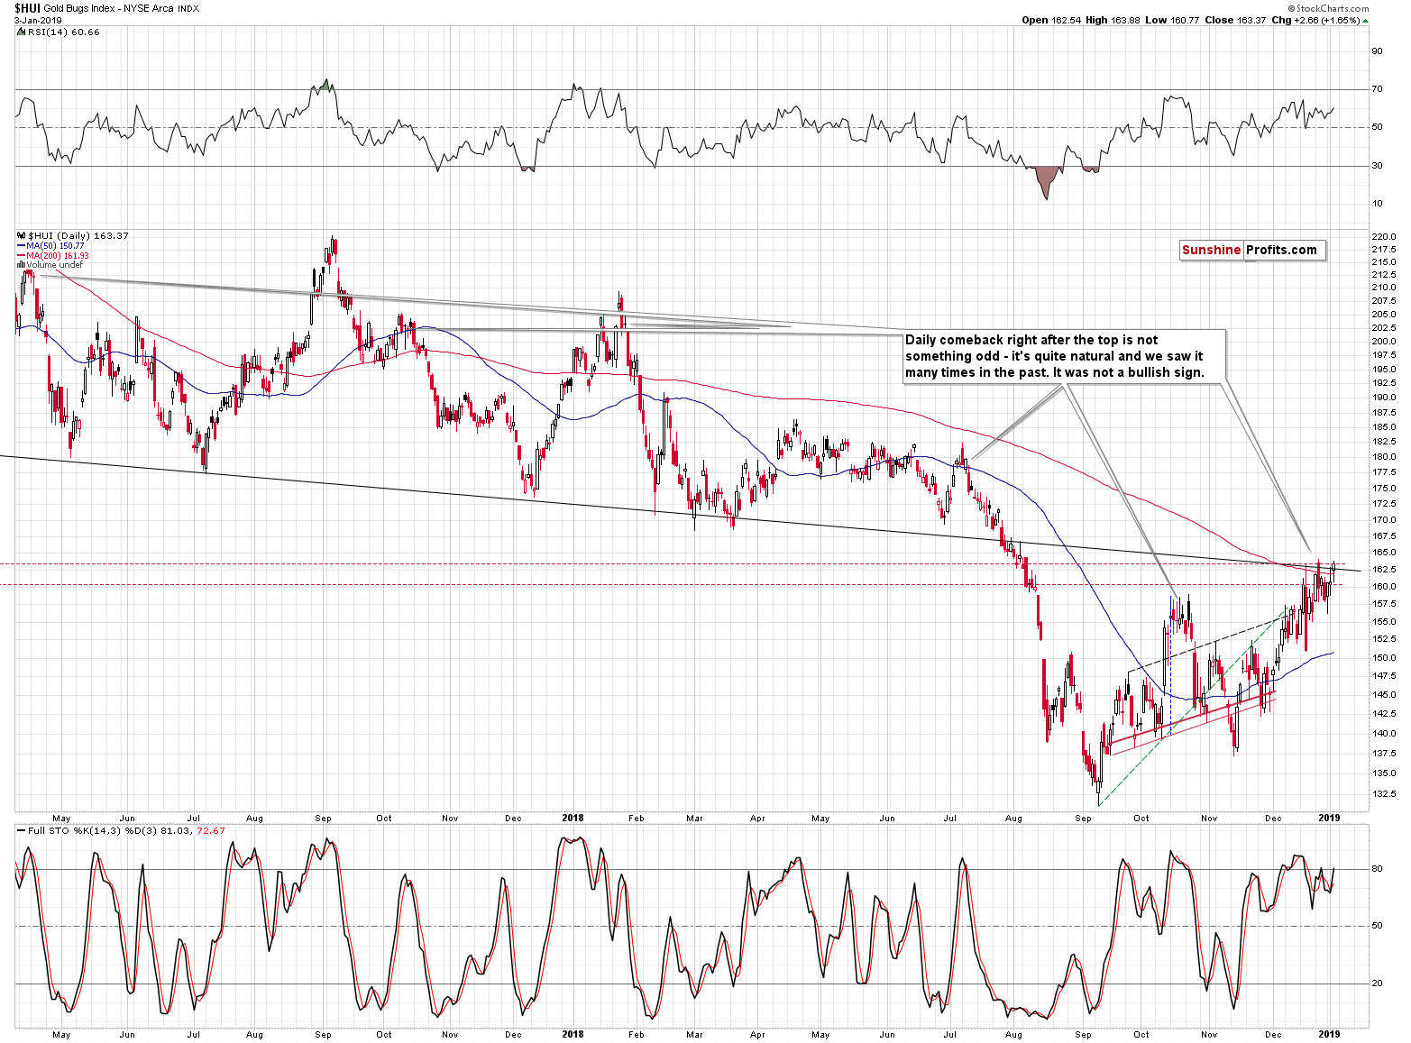Open the SunshineProfits.com logo link
Screen dimensions: 1411x1043
pos(1253,250)
